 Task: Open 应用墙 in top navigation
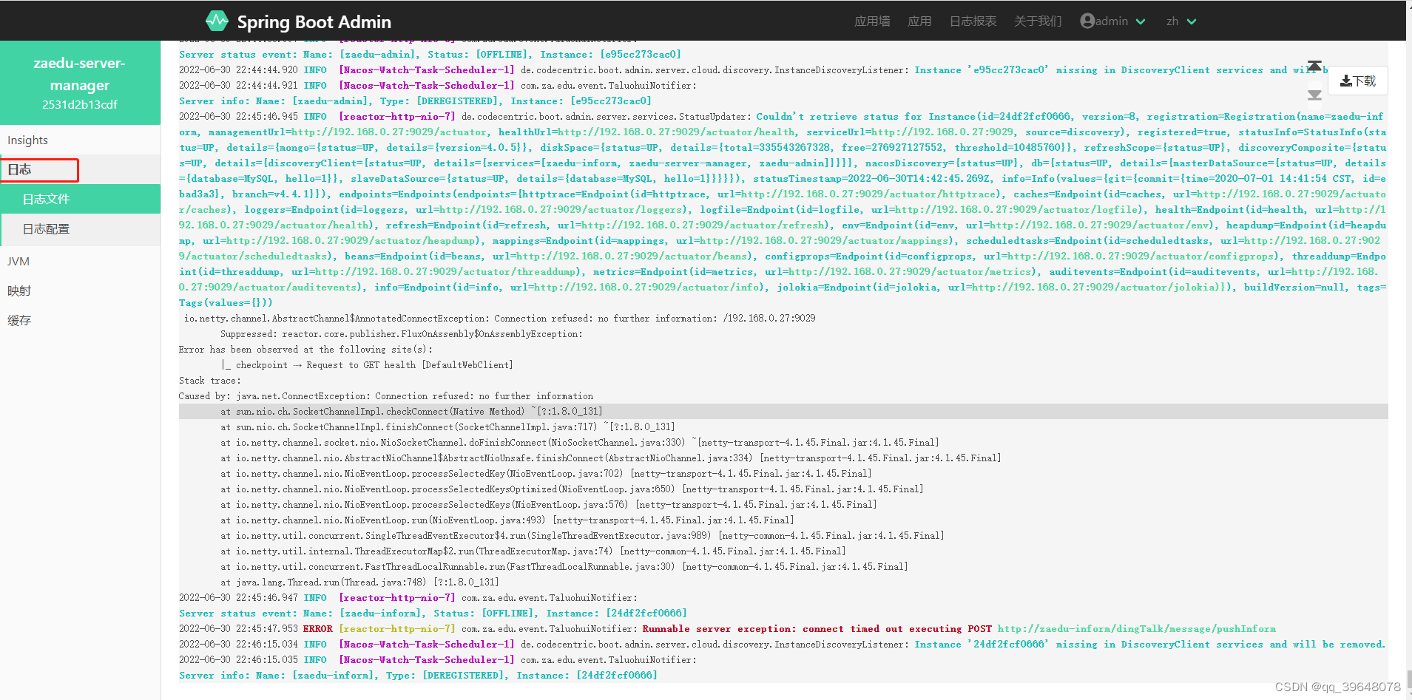872,21
